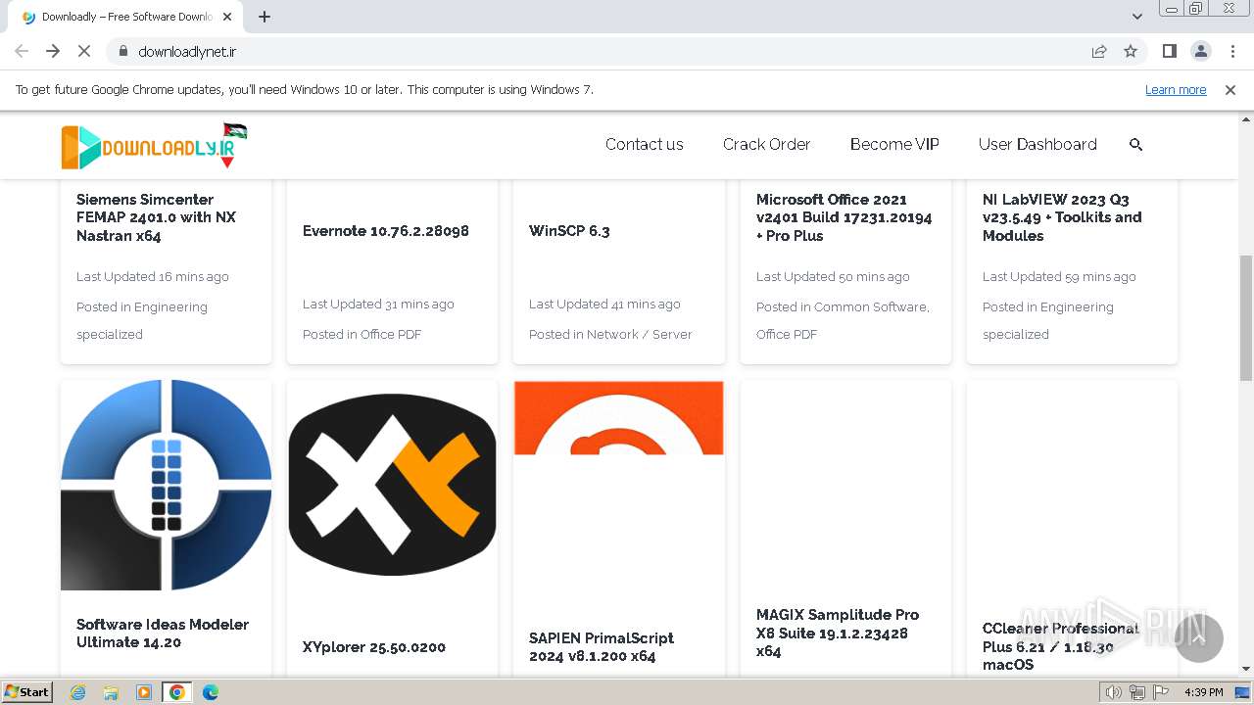This screenshot has width=1254, height=705.
Task: Click the Action Center flag tray icon
Action: coord(1160,692)
